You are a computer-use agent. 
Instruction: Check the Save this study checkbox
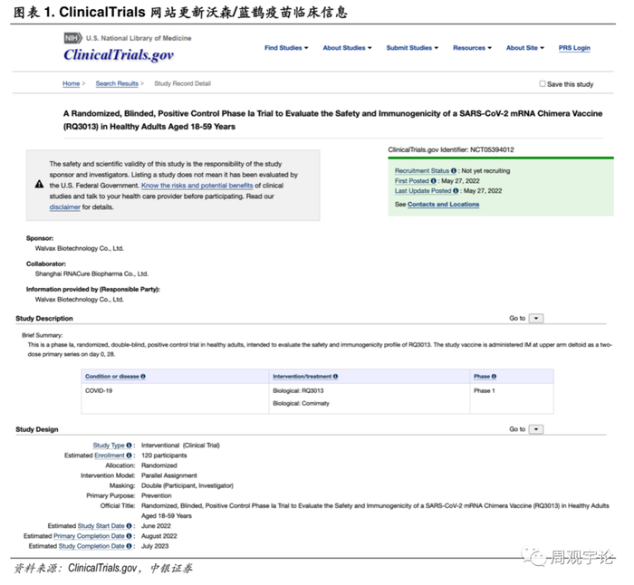(543, 83)
